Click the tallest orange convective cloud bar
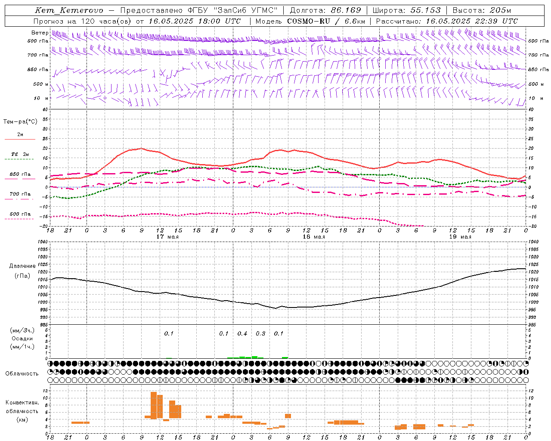551x441 pixels. click(x=154, y=405)
